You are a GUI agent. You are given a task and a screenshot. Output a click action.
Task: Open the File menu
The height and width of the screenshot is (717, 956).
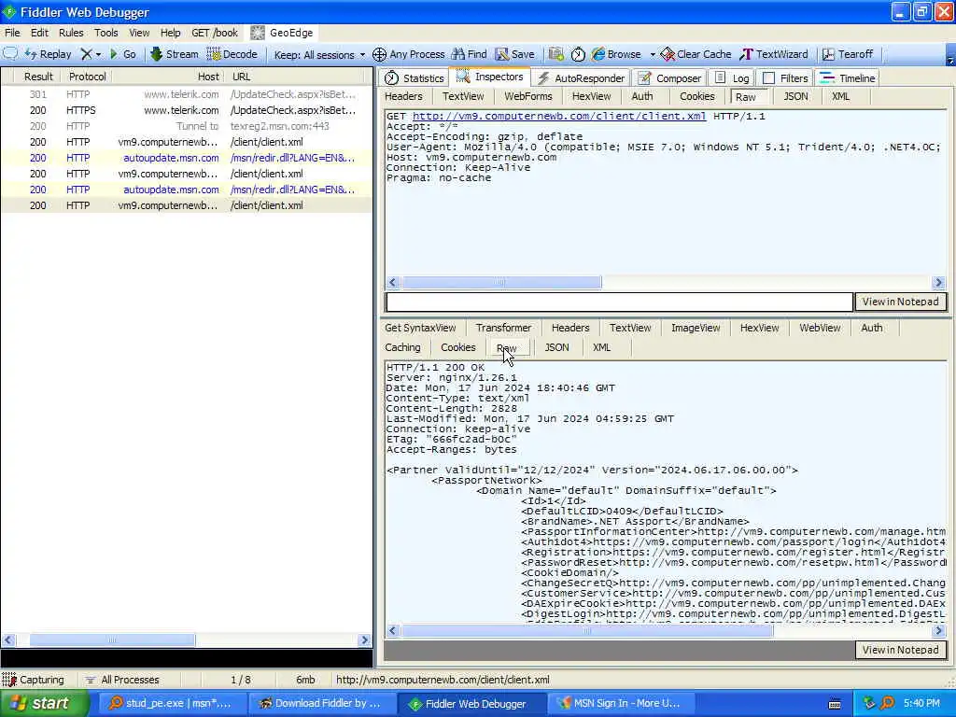pos(12,33)
